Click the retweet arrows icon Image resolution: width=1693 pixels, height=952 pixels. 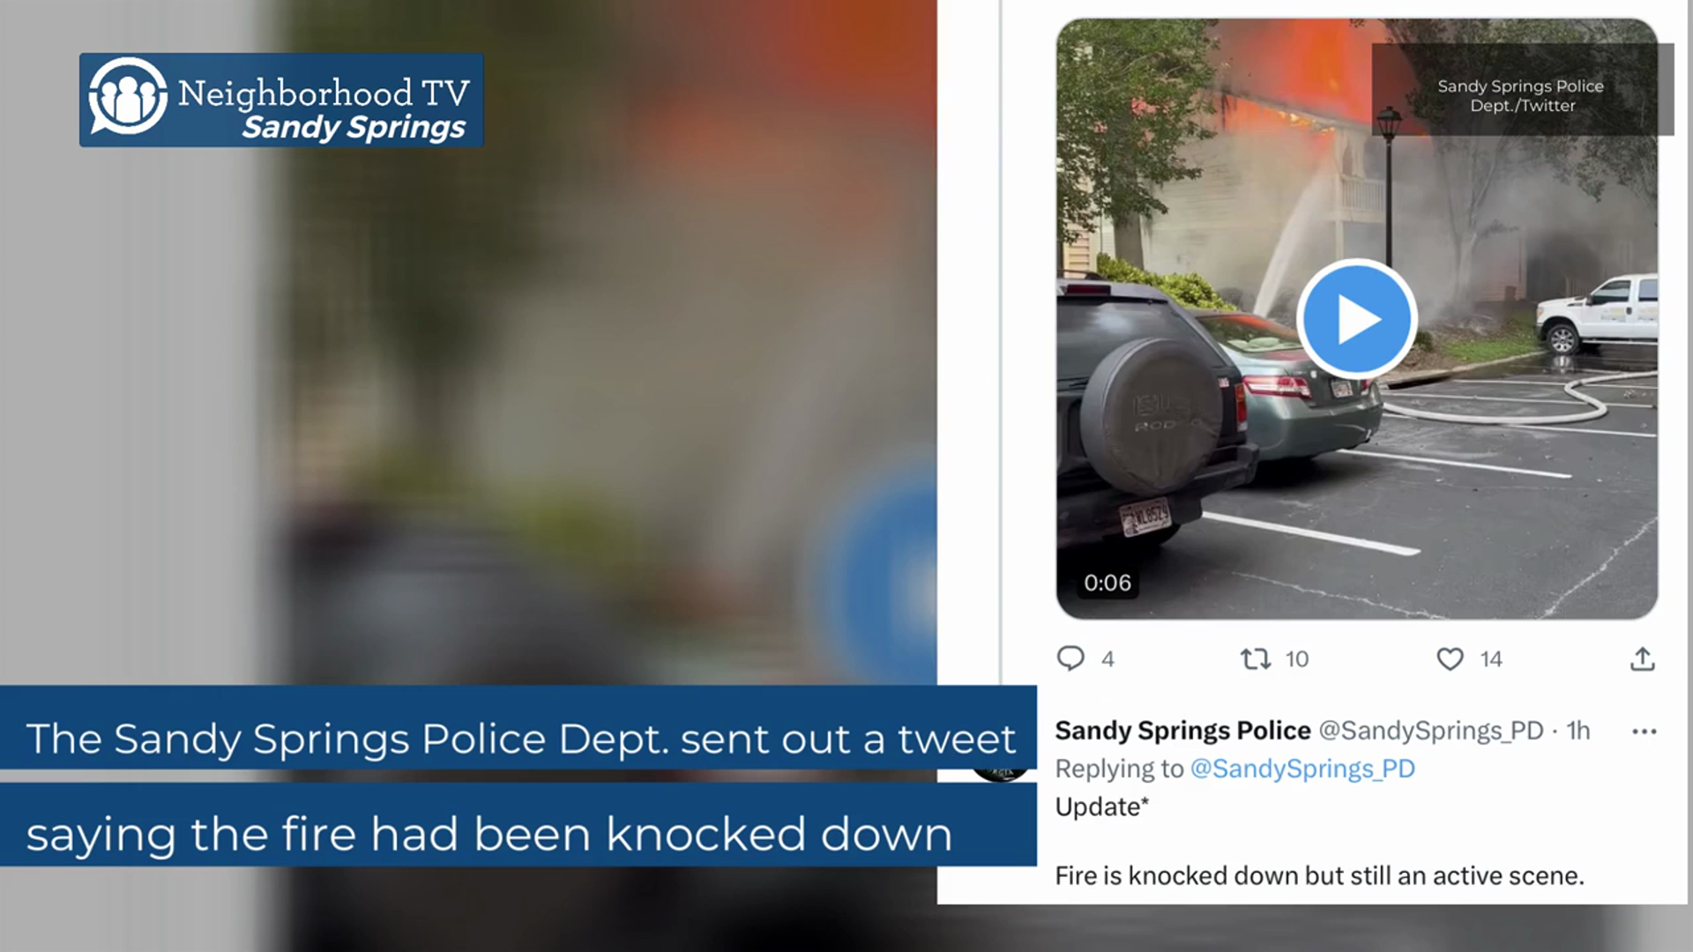[1256, 658]
